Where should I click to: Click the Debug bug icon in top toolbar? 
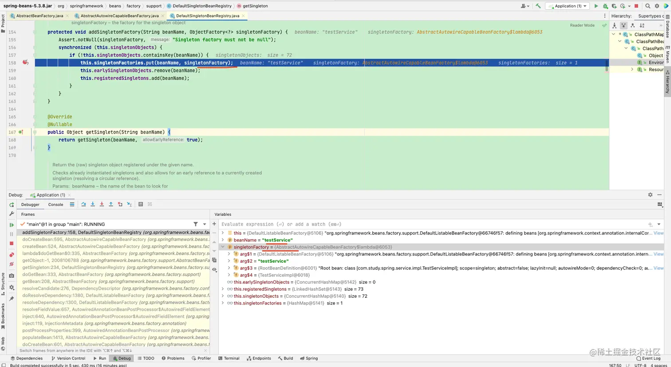point(605,6)
